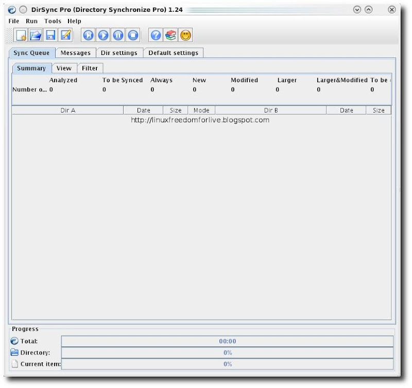The width and height of the screenshot is (412, 388).
Task: Close the DirSync Pro window
Action: 392,10
